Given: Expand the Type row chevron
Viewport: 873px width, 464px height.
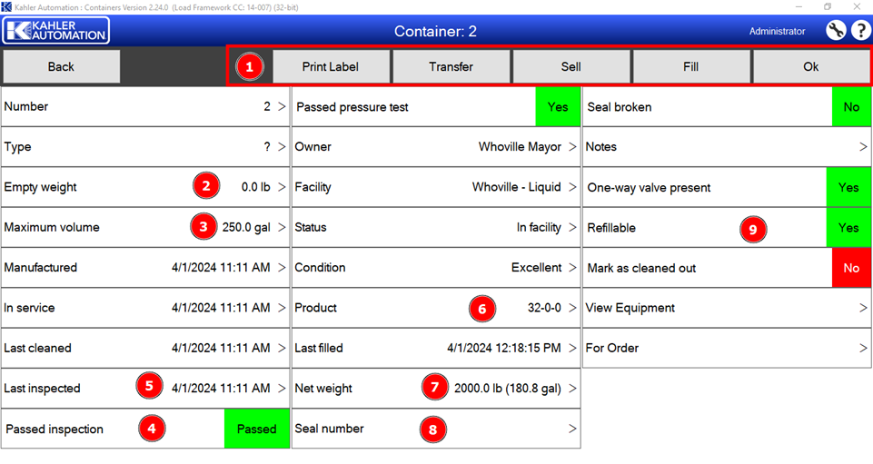Looking at the screenshot, I should point(282,146).
